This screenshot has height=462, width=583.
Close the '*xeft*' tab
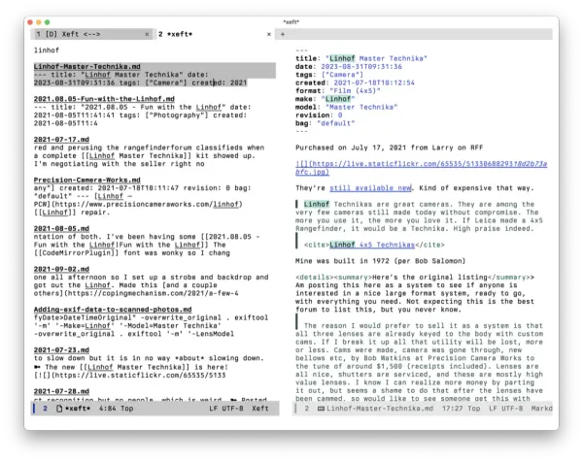click(269, 34)
